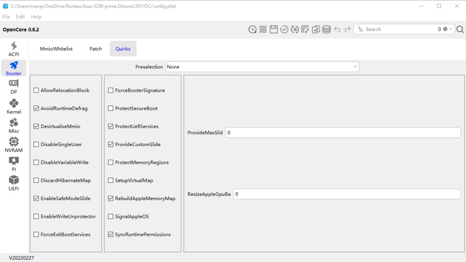Uncheck AvoidRuntimeDefrag

(x=36, y=108)
